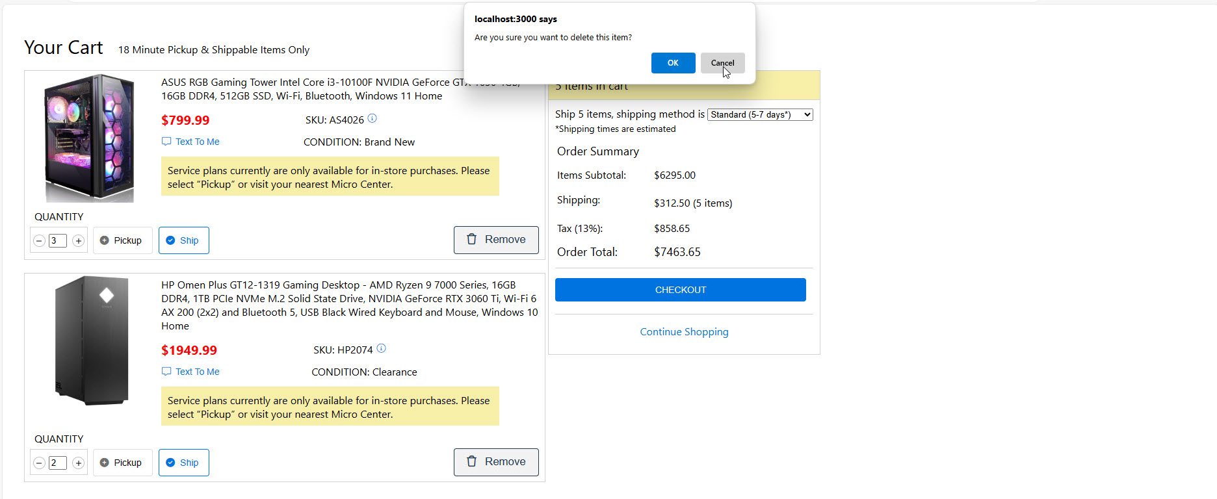Click the info icon beside SKU HP2074
This screenshot has height=499, width=1217.
[x=381, y=348]
